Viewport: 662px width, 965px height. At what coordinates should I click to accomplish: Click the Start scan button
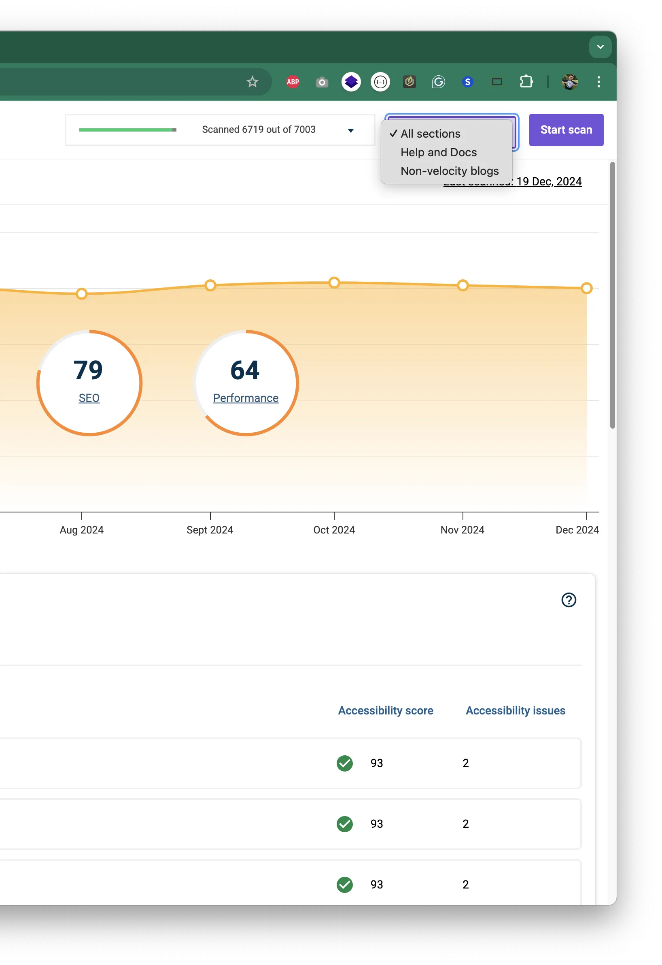click(566, 130)
